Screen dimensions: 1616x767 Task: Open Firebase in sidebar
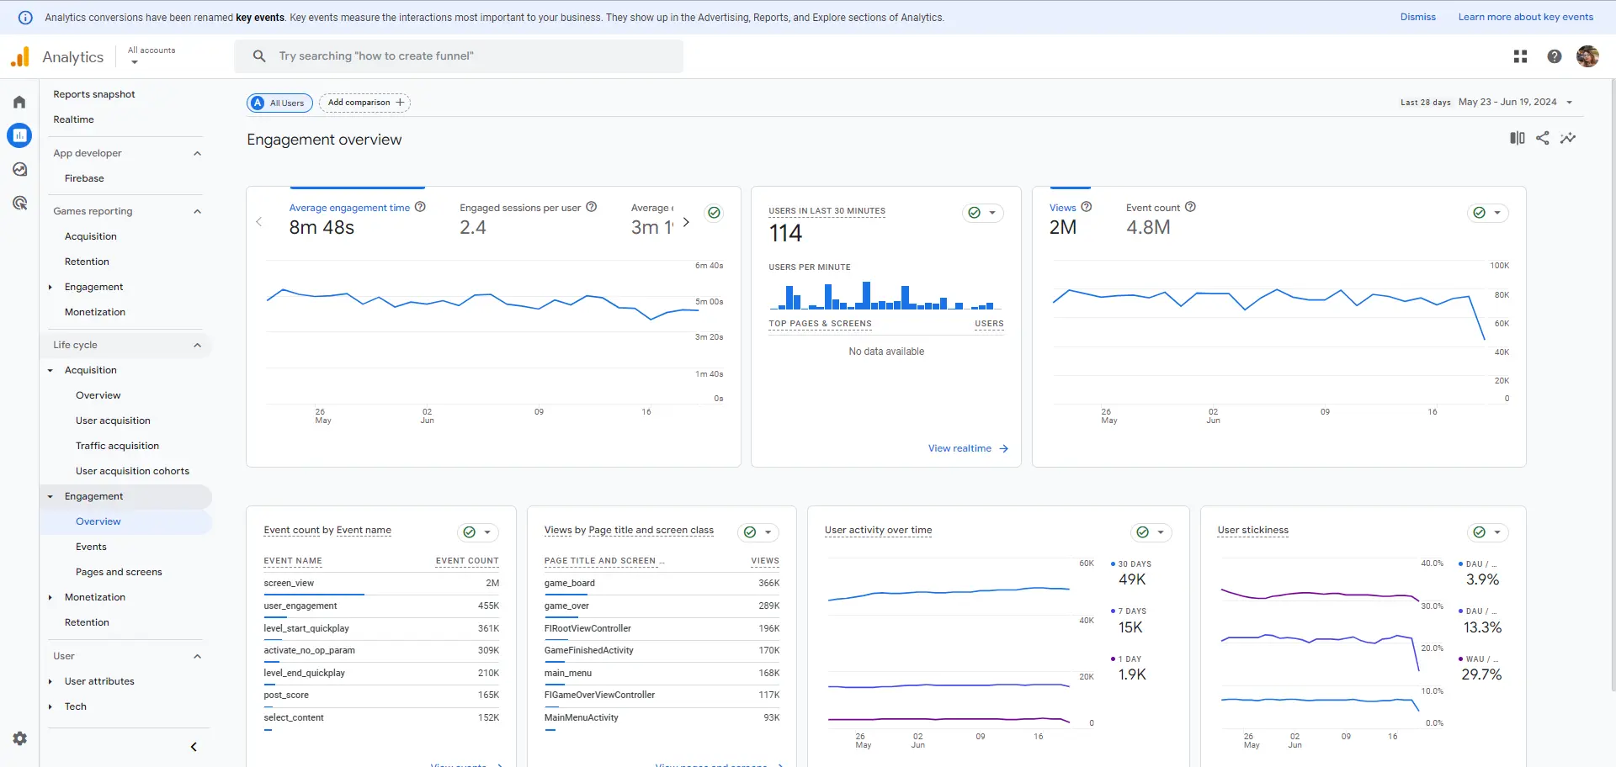(x=84, y=178)
